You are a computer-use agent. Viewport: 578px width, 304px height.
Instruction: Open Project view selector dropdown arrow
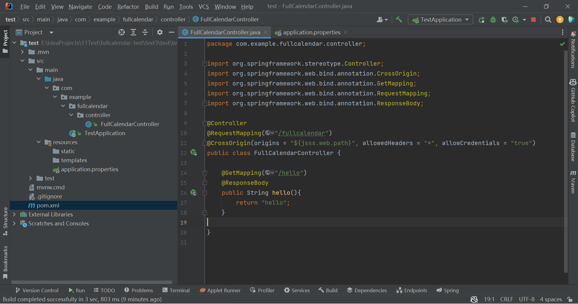(x=51, y=33)
